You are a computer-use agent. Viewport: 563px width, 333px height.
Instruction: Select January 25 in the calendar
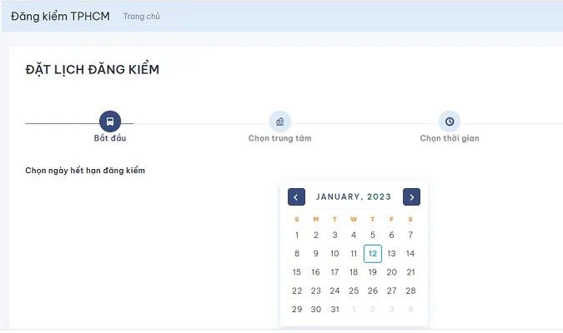354,291
